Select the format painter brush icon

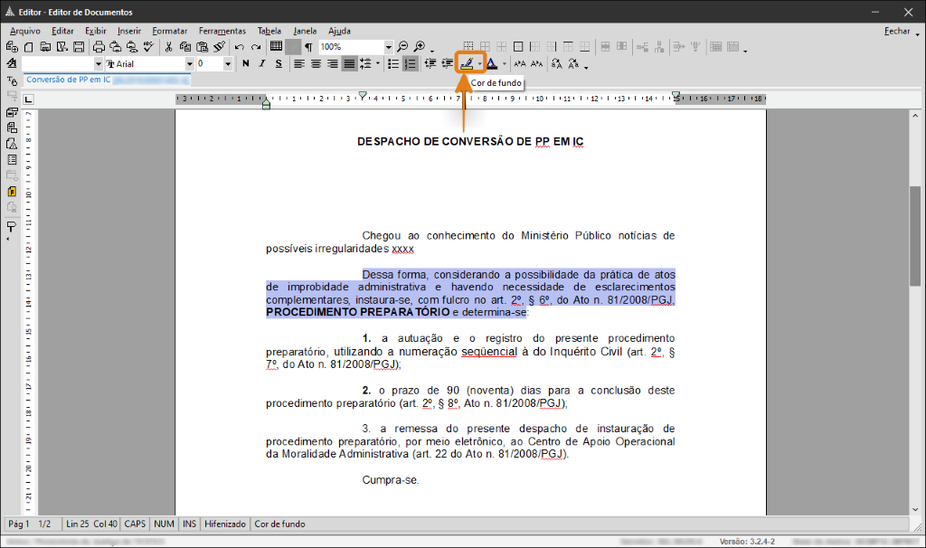[x=220, y=47]
